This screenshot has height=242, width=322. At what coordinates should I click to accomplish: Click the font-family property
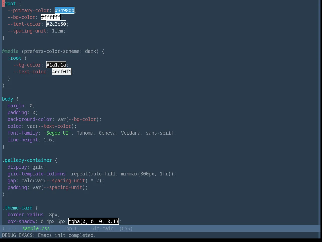(x=23, y=133)
